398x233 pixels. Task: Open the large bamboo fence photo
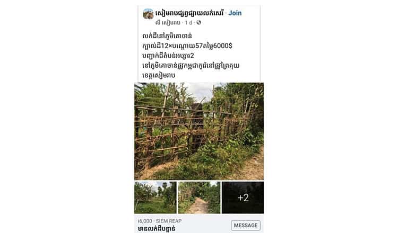(199, 131)
